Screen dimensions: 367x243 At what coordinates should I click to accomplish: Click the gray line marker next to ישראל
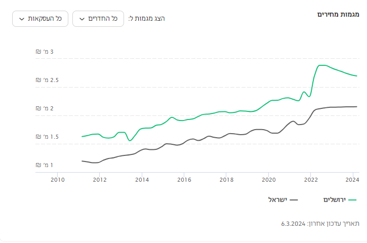294,200
